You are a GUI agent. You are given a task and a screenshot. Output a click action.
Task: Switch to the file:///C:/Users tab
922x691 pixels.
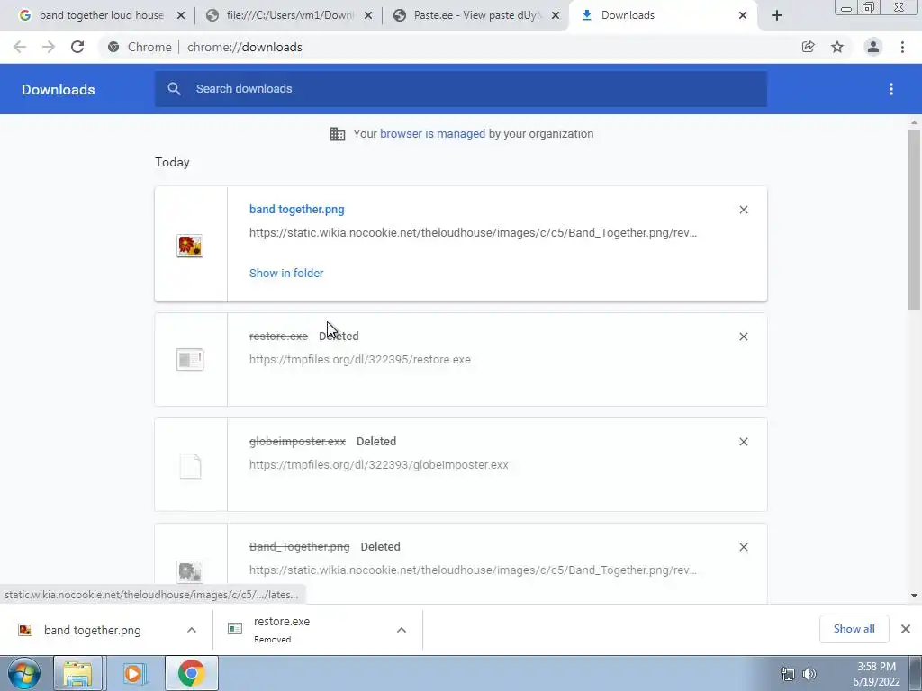(x=282, y=15)
